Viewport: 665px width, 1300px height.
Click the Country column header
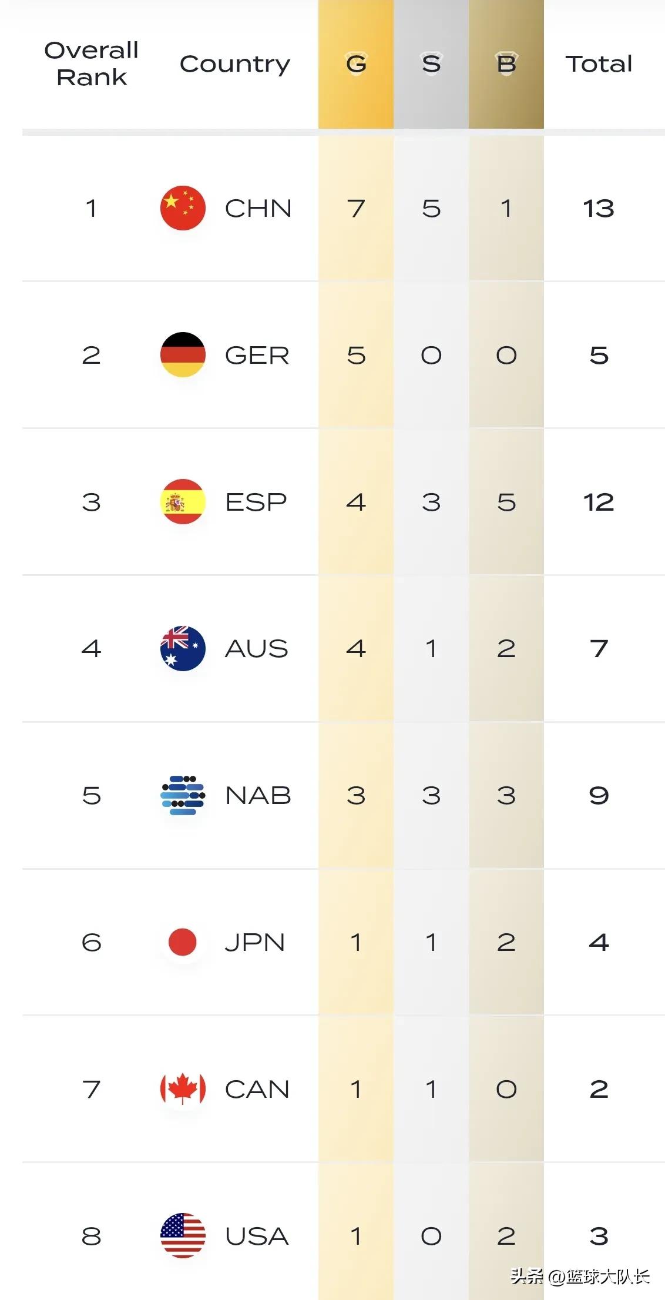coord(235,65)
